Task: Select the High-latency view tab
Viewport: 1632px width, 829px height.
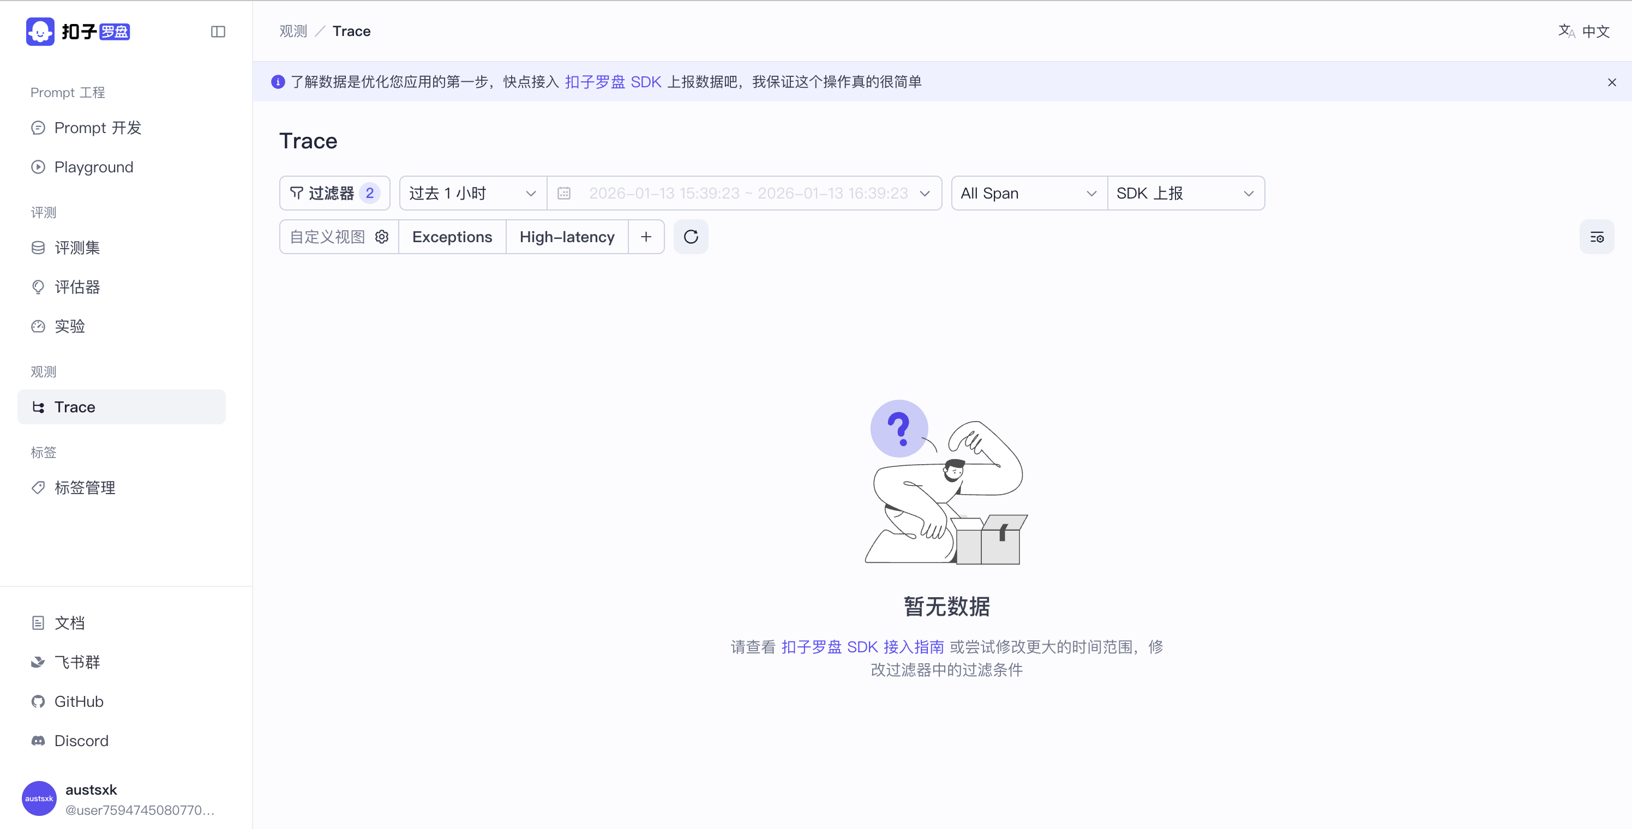Action: (566, 237)
